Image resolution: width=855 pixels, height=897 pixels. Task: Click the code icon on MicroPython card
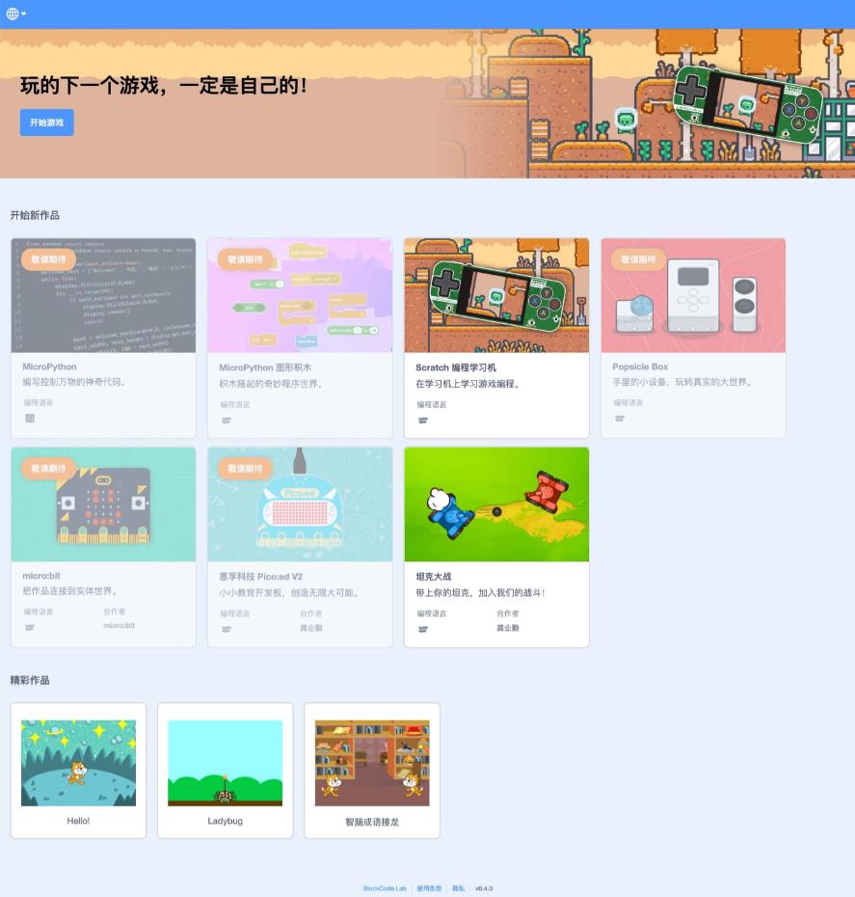29,418
